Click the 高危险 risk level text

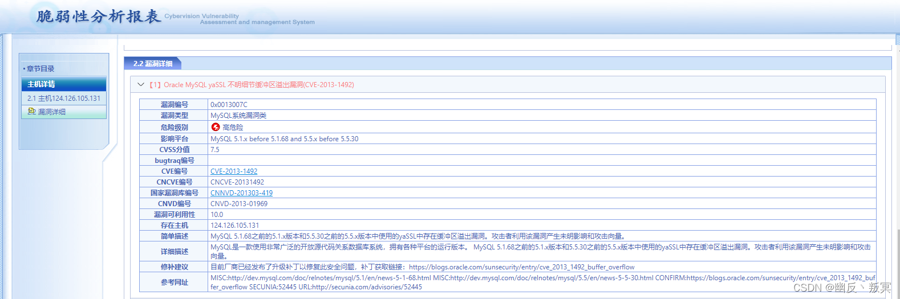coord(233,128)
